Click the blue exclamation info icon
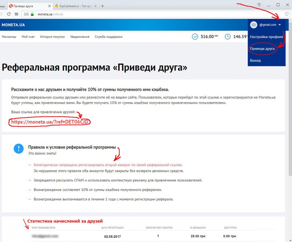The width and height of the screenshot is (292, 242). 18,149
